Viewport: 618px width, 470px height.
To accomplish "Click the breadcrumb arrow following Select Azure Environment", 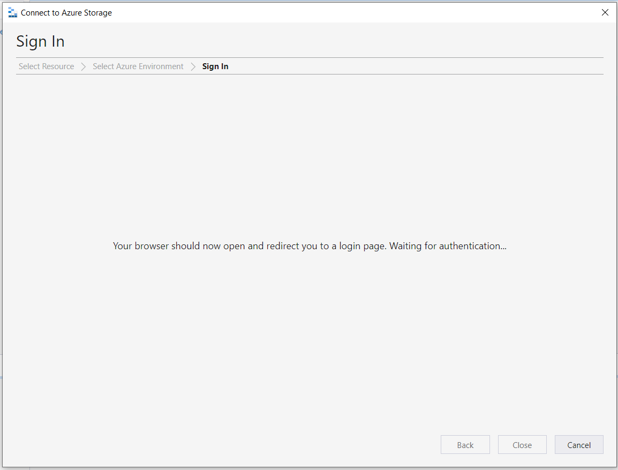I will [193, 66].
